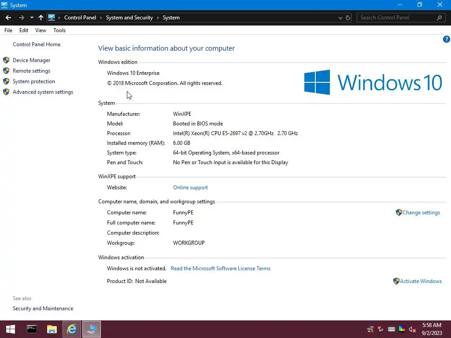The width and height of the screenshot is (451, 338).
Task: Select WORKGROUP value text
Action: (x=189, y=243)
